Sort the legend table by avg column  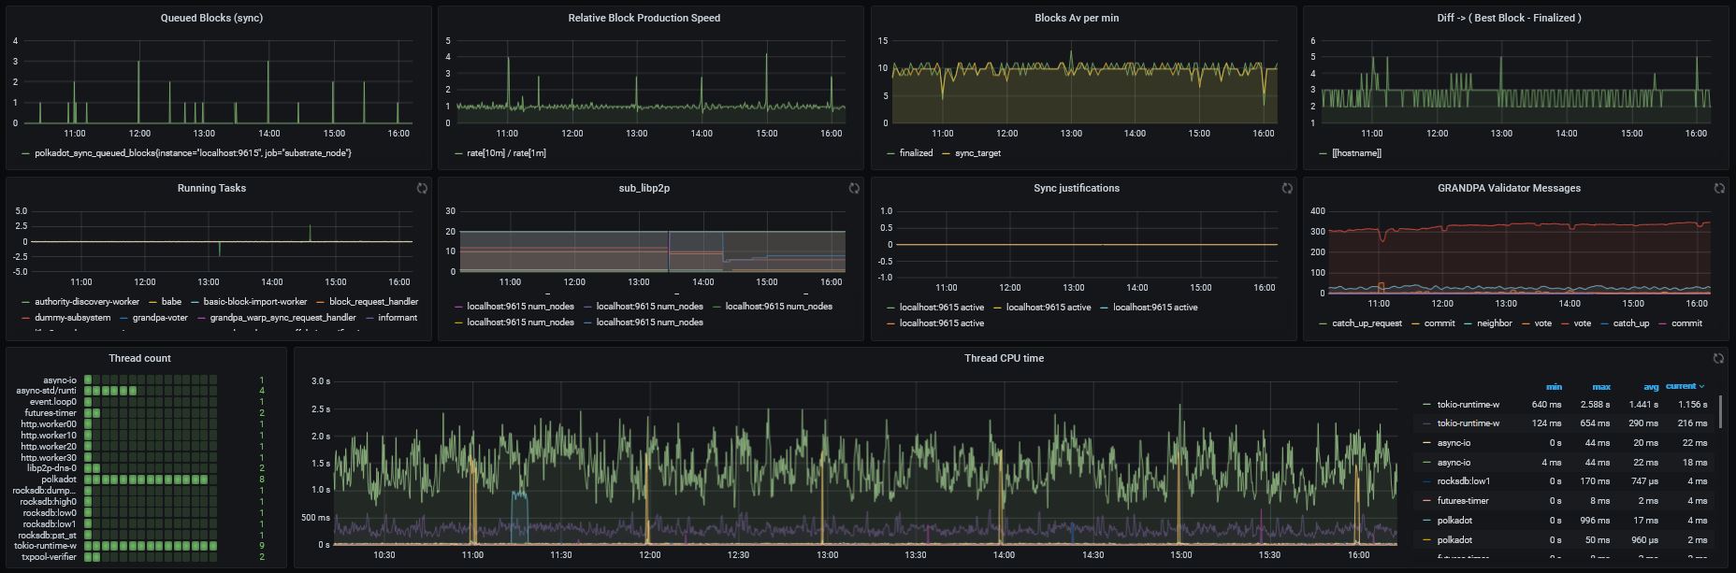coord(1650,386)
